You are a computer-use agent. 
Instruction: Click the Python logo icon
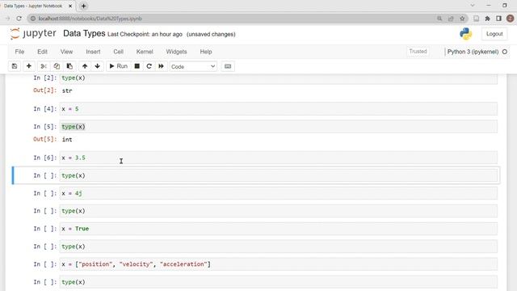[465, 34]
